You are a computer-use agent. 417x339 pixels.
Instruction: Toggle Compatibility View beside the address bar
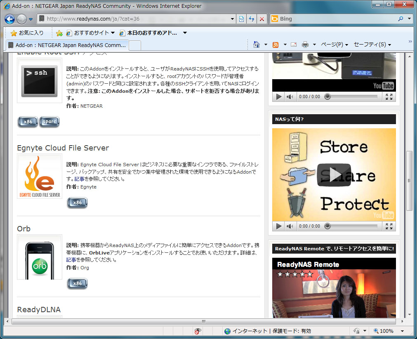point(242,19)
